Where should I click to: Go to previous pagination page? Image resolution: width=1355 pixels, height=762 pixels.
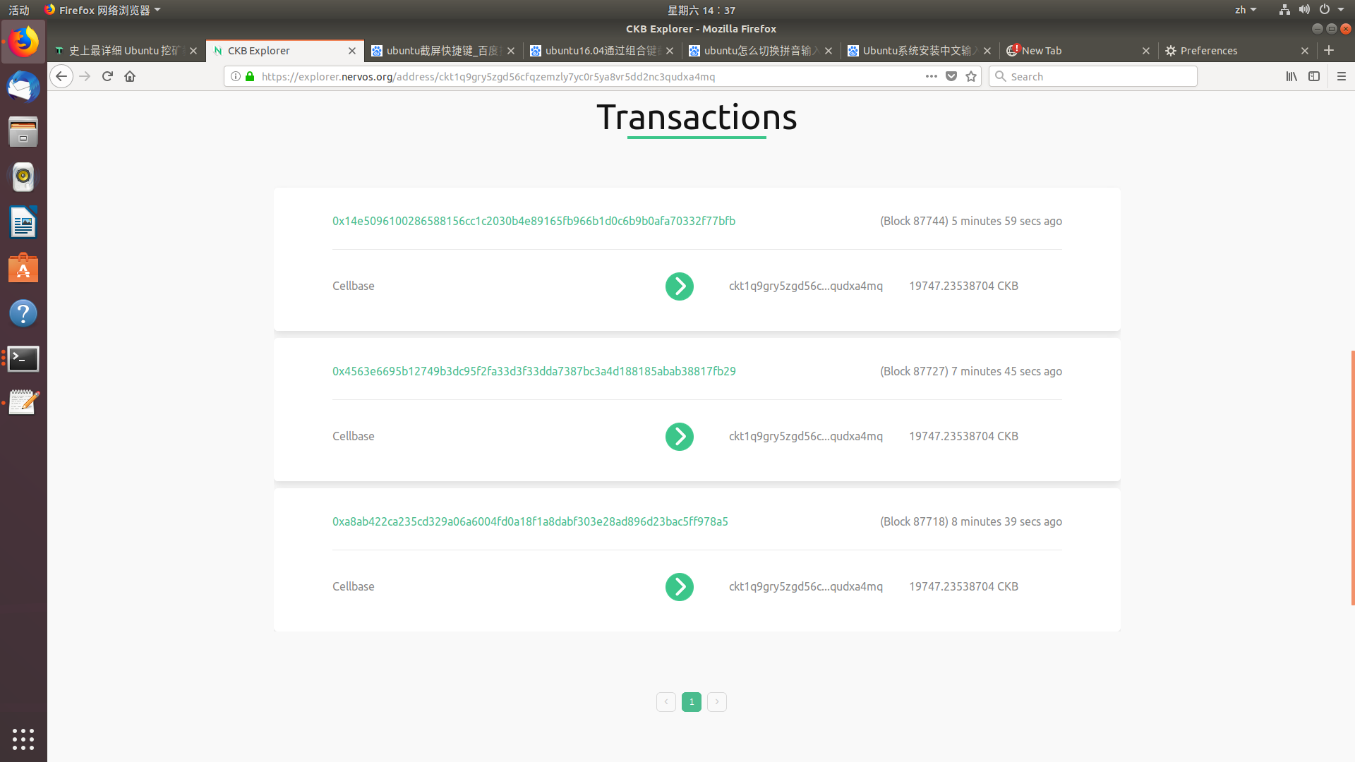666,701
